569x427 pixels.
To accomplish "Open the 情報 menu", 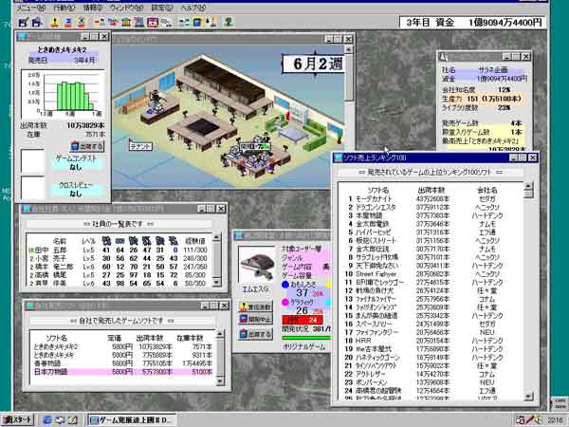I will (x=94, y=7).
